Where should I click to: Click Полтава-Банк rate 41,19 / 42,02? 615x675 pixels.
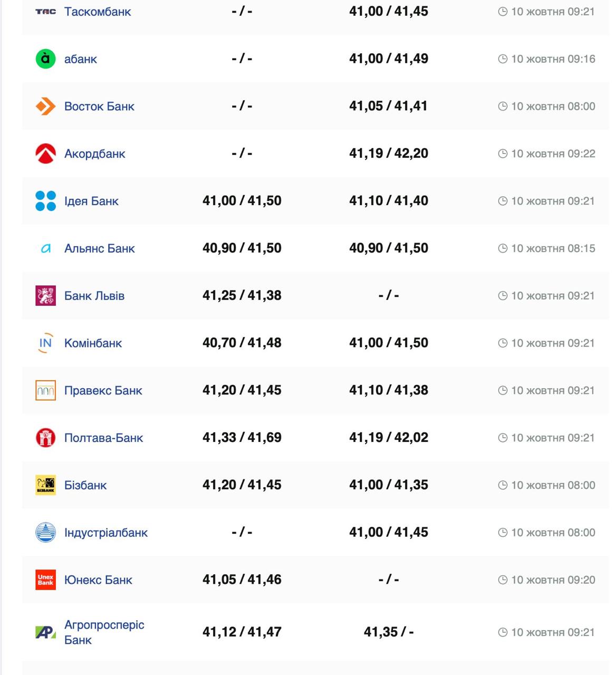tap(388, 438)
